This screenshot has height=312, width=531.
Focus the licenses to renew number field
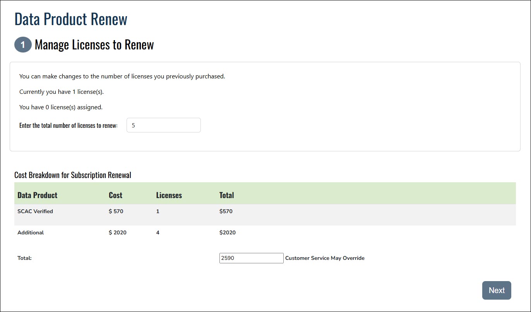pos(163,125)
